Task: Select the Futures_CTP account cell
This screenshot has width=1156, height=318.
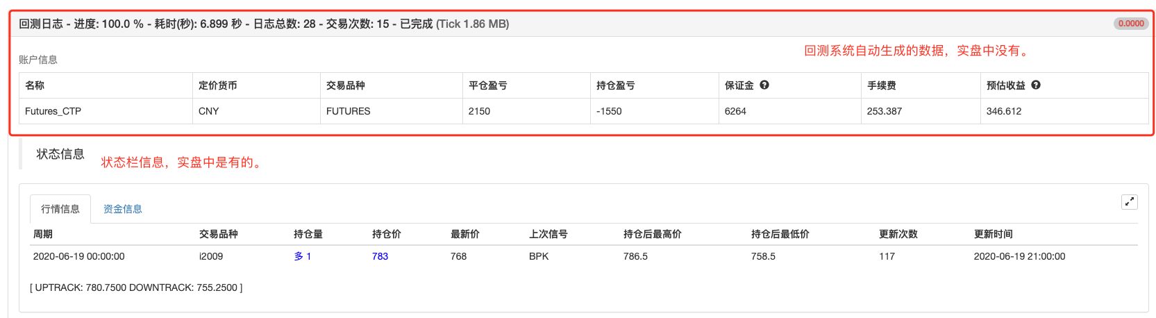Action: coord(53,111)
